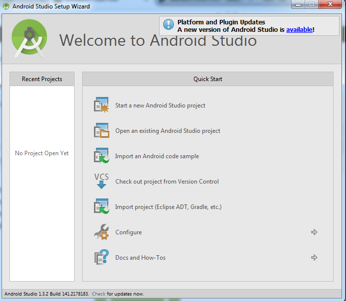Click the blue exclamation notification icon
The height and width of the screenshot is (301, 346).
169,24
